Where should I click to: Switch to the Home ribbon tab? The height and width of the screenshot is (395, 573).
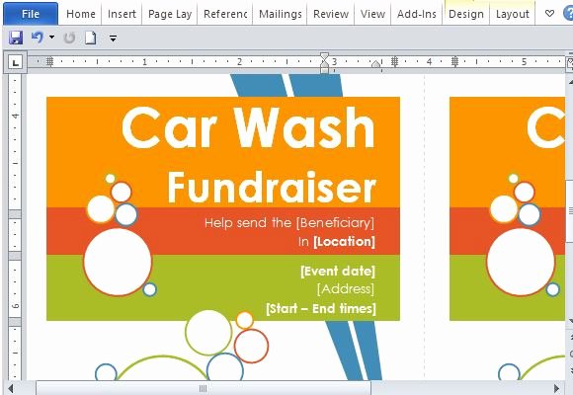tap(81, 14)
